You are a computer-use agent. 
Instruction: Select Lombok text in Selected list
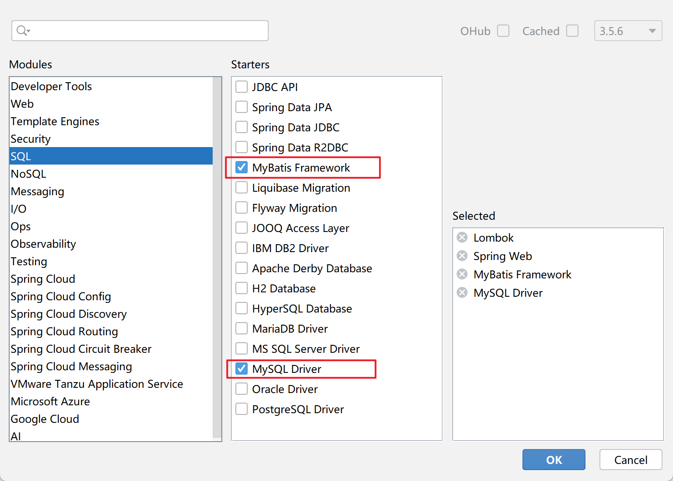[493, 238]
